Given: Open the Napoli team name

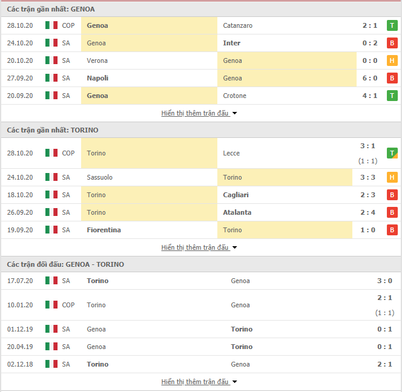Looking at the screenshot, I should tap(97, 78).
